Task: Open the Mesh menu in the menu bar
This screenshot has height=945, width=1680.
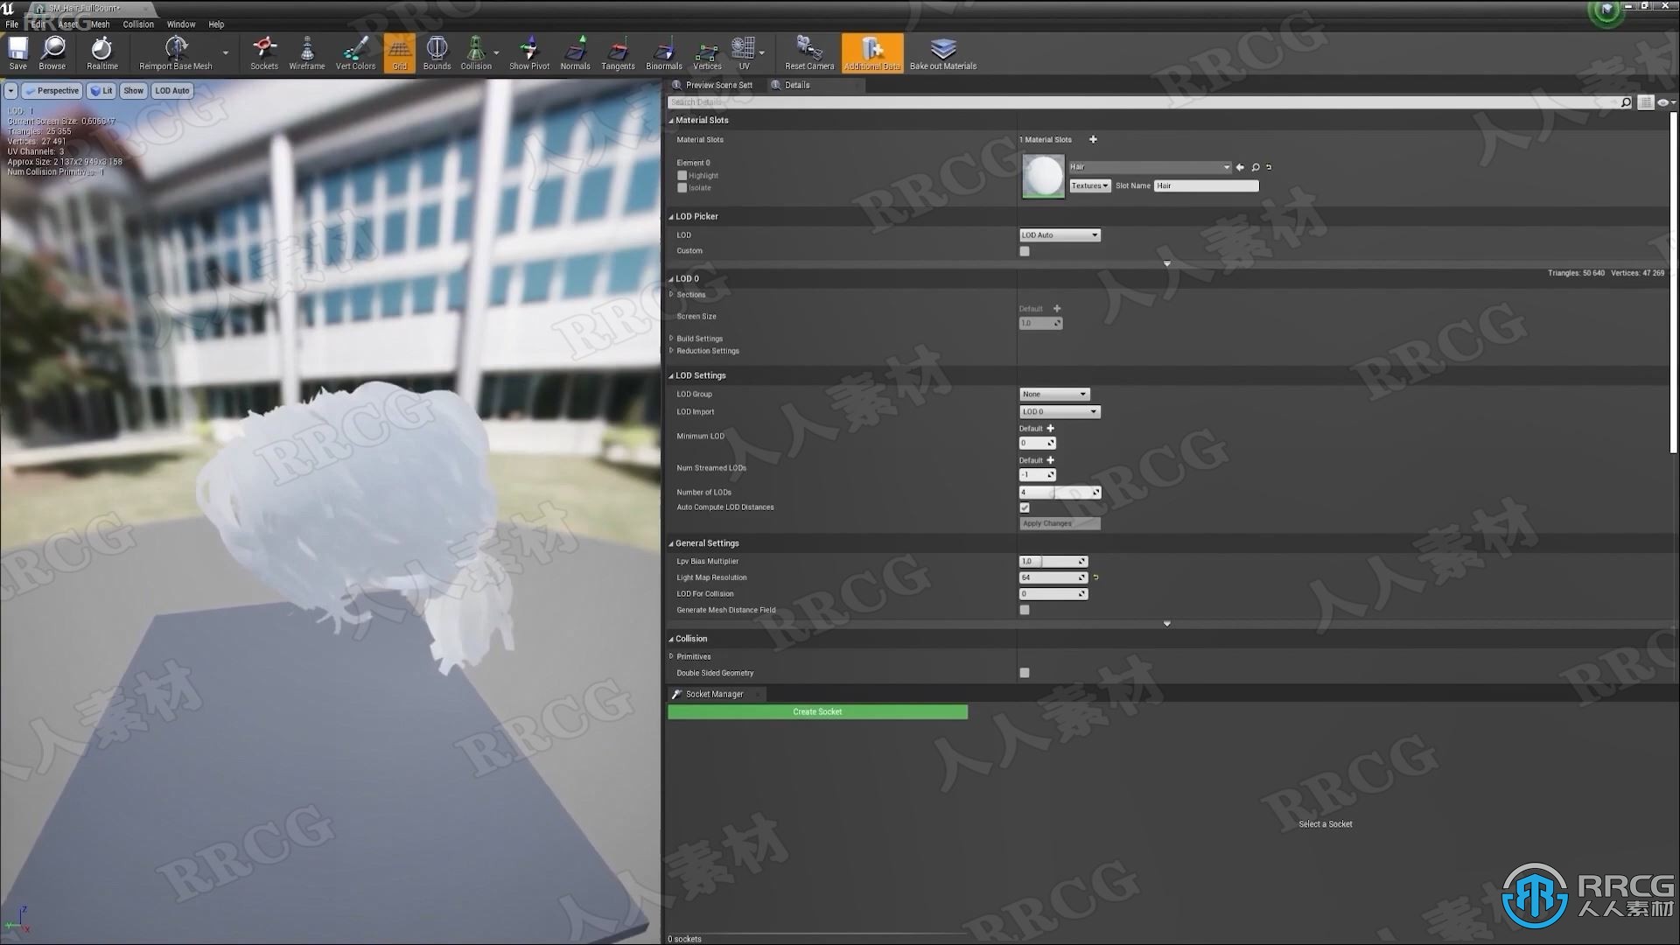Action: [99, 24]
